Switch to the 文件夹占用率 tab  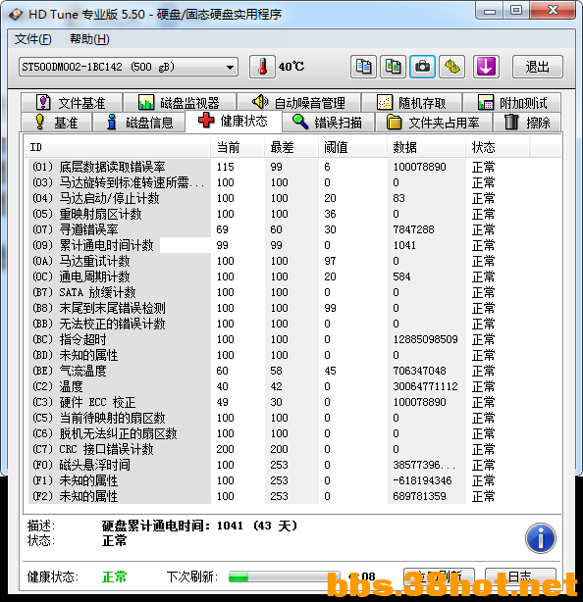433,123
